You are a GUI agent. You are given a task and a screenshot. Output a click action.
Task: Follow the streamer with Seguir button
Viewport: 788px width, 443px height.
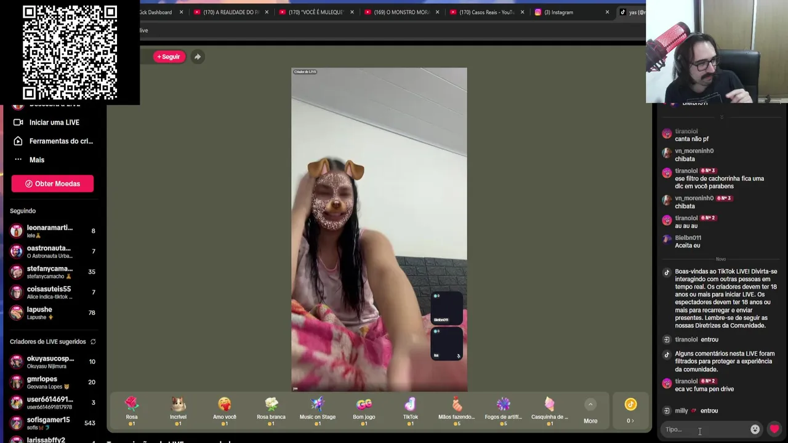pos(169,57)
